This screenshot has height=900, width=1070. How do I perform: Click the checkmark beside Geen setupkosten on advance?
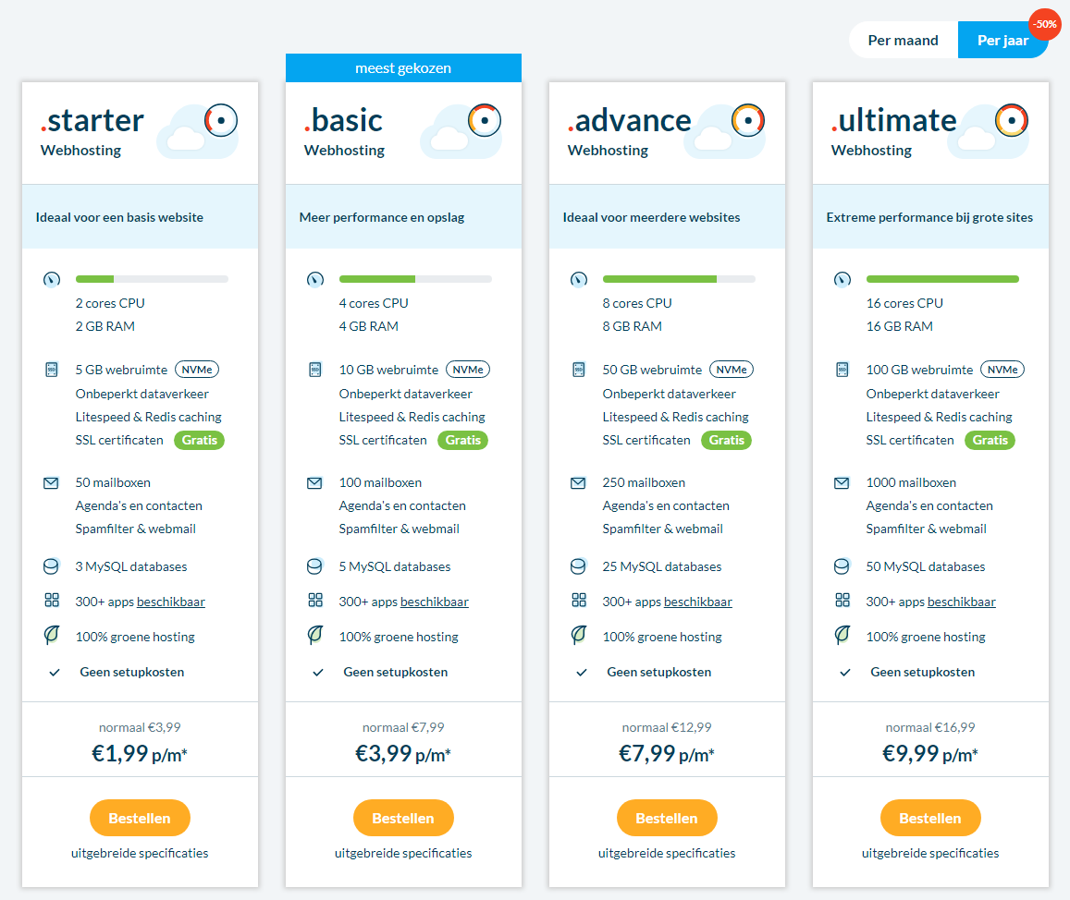tap(581, 672)
